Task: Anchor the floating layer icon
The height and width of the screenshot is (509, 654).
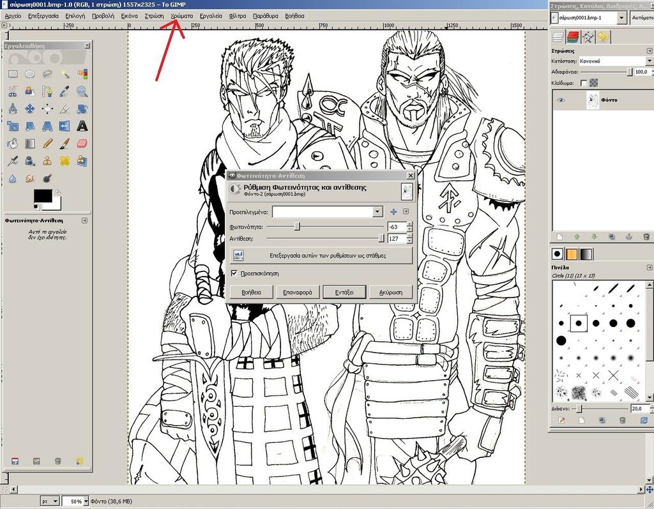Action: point(629,237)
